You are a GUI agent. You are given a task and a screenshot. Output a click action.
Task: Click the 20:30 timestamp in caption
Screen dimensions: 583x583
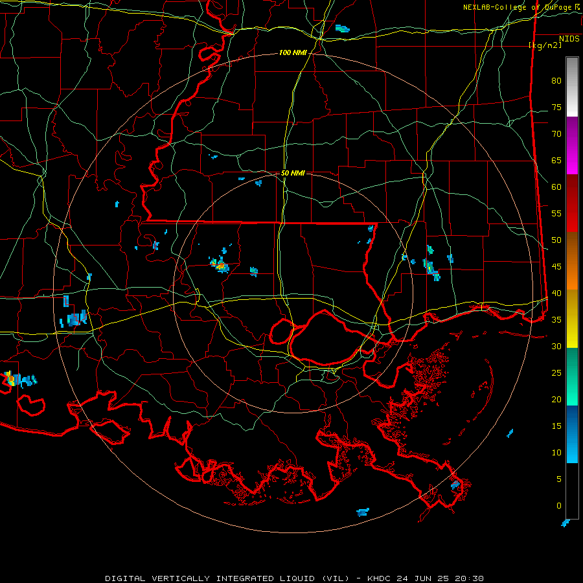click(x=469, y=578)
